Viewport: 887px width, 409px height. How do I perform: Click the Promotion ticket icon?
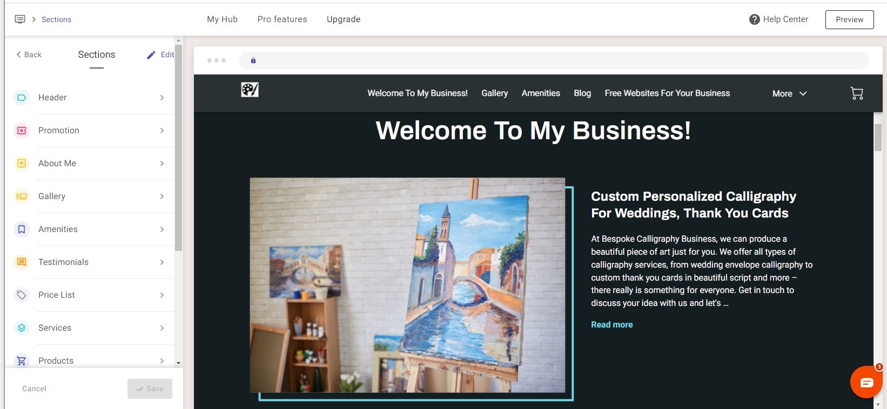click(22, 131)
